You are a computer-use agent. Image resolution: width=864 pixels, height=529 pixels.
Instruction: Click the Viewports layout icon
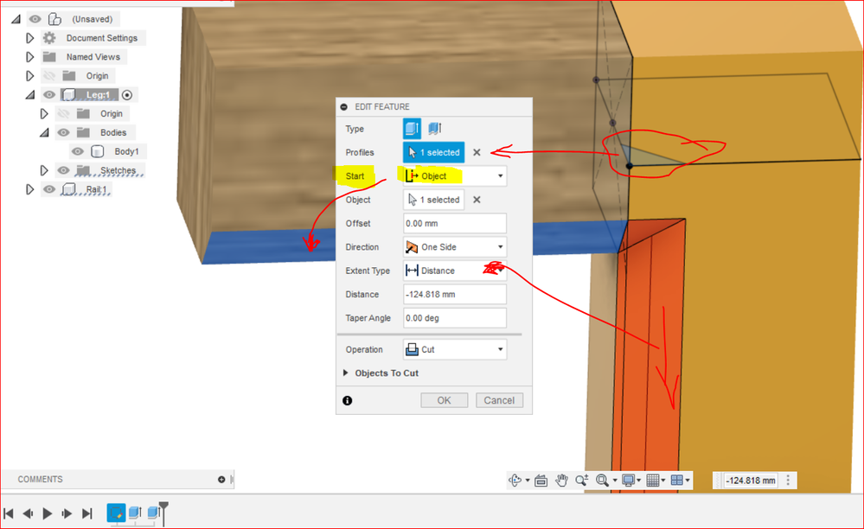pyautogui.click(x=677, y=481)
